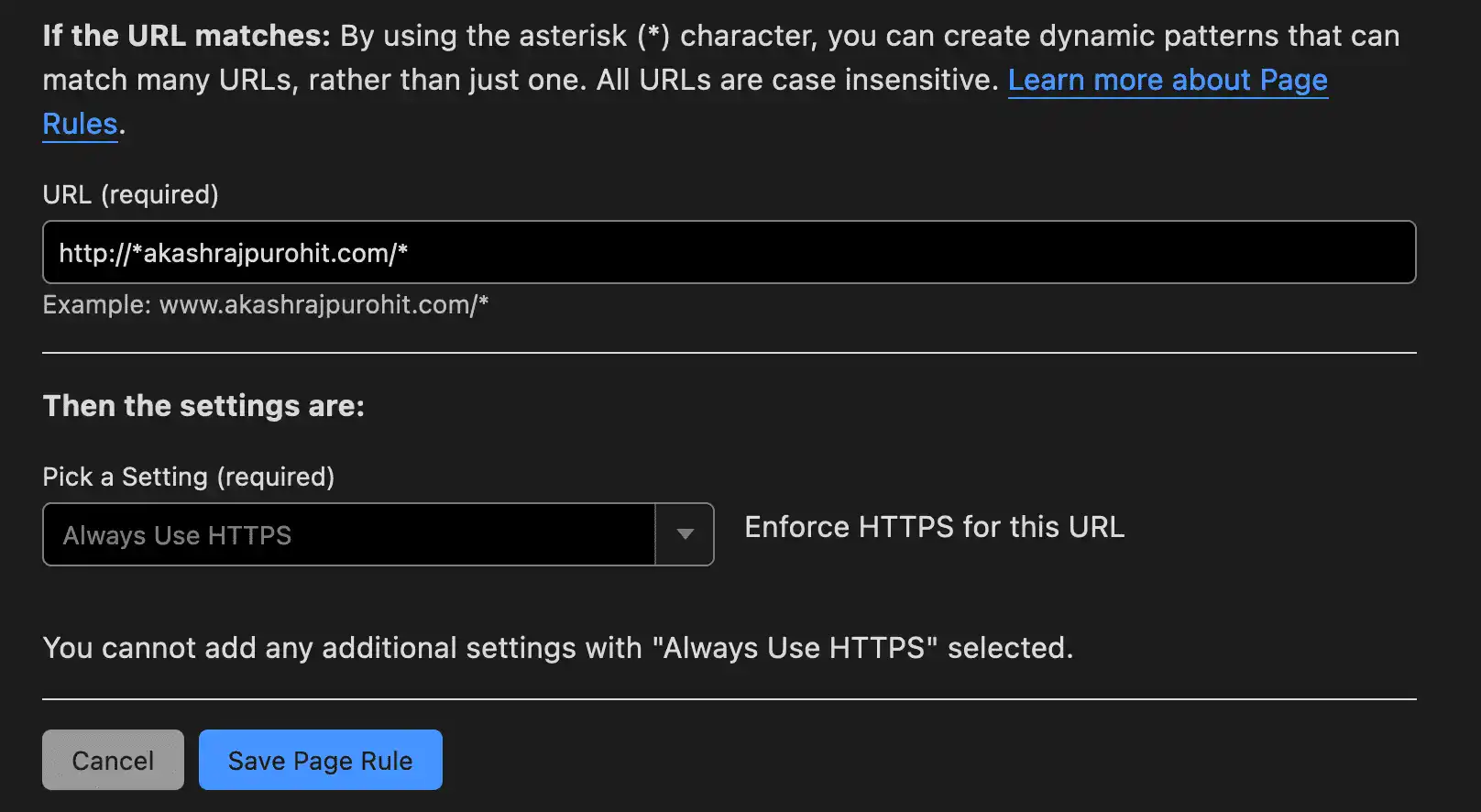Open the Pick a Setting dropdown arrow
The image size is (1481, 812).
coord(685,534)
